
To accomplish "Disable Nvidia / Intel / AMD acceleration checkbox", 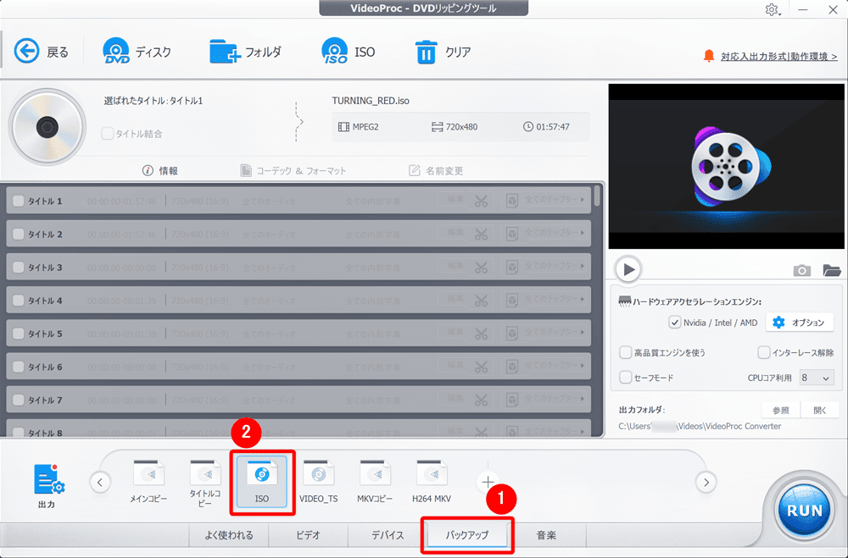I will click(675, 323).
